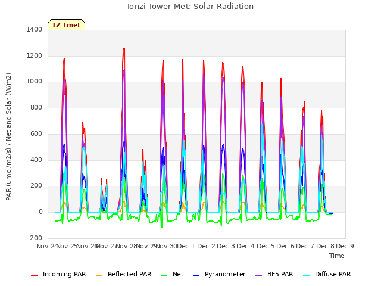Click the -200 y-axis tick label

pyautogui.click(x=35, y=238)
